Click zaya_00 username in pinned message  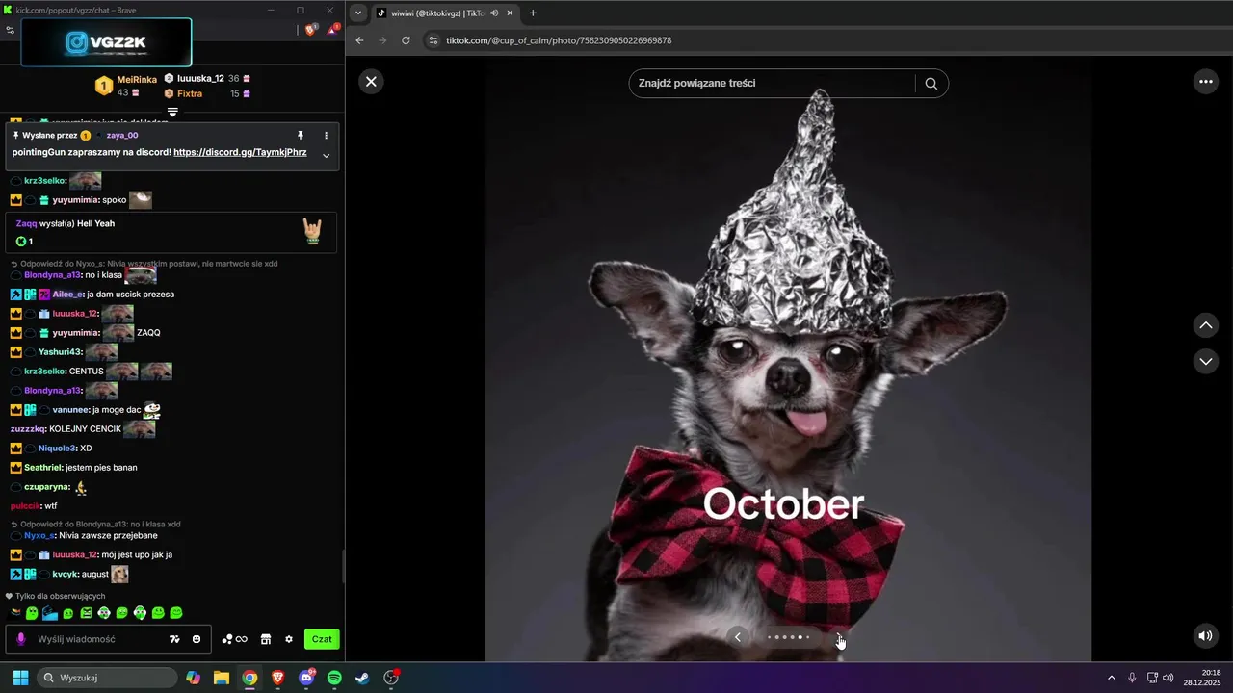[x=122, y=136]
